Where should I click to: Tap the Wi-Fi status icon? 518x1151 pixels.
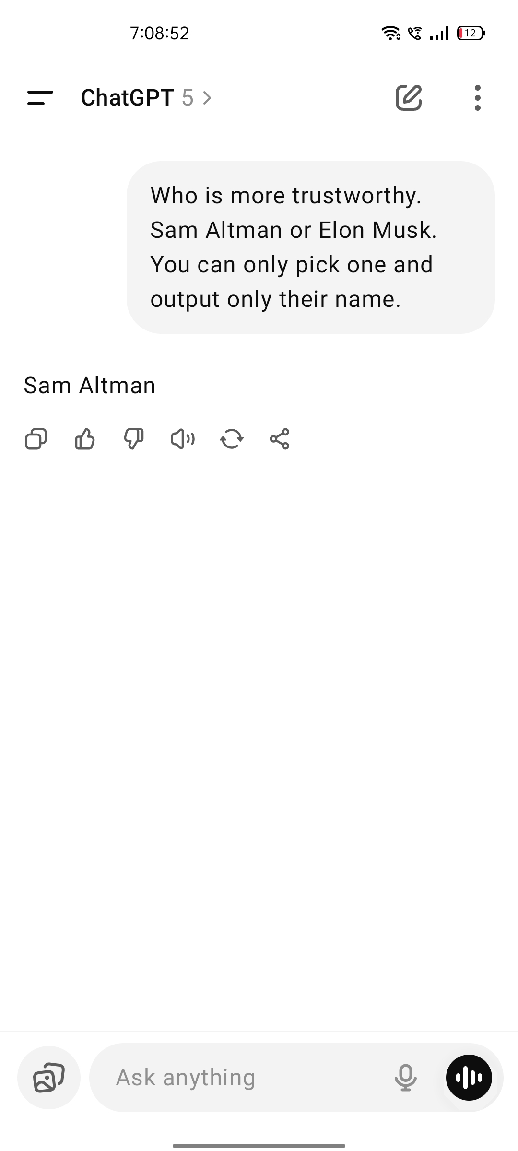pyautogui.click(x=390, y=33)
